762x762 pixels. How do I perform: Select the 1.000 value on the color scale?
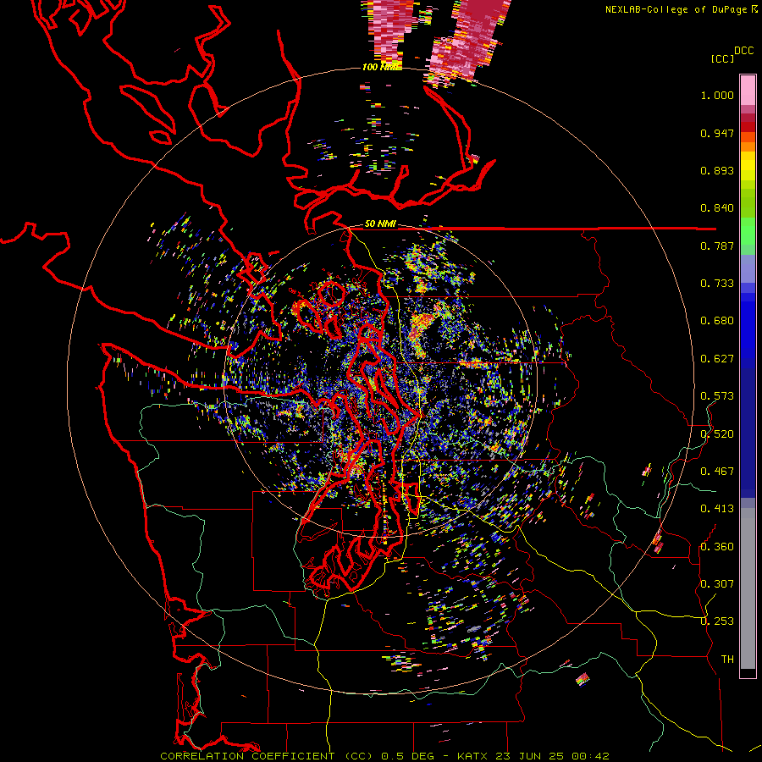[717, 96]
